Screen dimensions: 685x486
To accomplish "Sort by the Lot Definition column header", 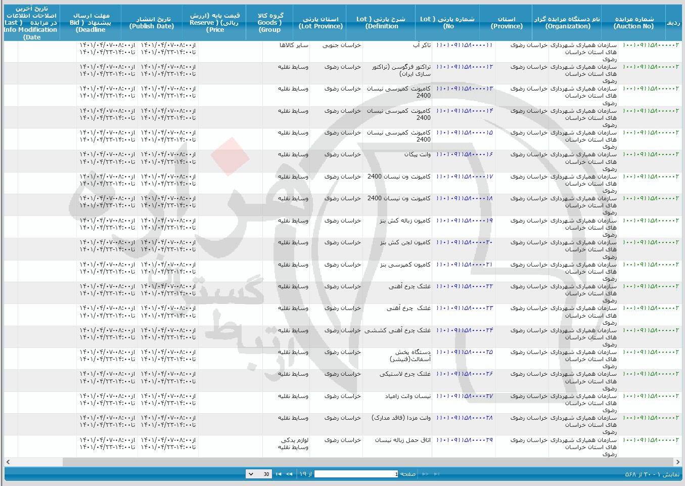I will 381,23.
